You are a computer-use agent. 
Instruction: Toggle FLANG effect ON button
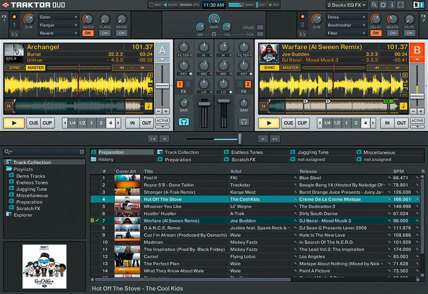click(105, 33)
